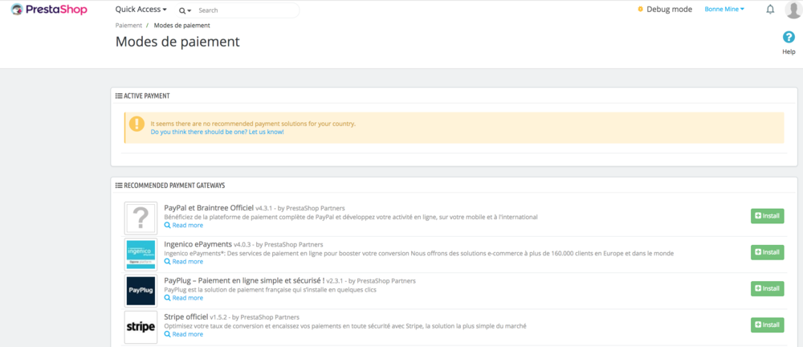
Task: Click the Help question mark icon
Action: 789,38
